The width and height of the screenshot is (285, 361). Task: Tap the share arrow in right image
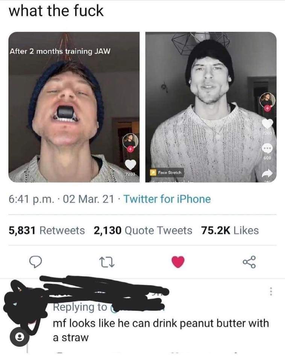[x=267, y=173]
